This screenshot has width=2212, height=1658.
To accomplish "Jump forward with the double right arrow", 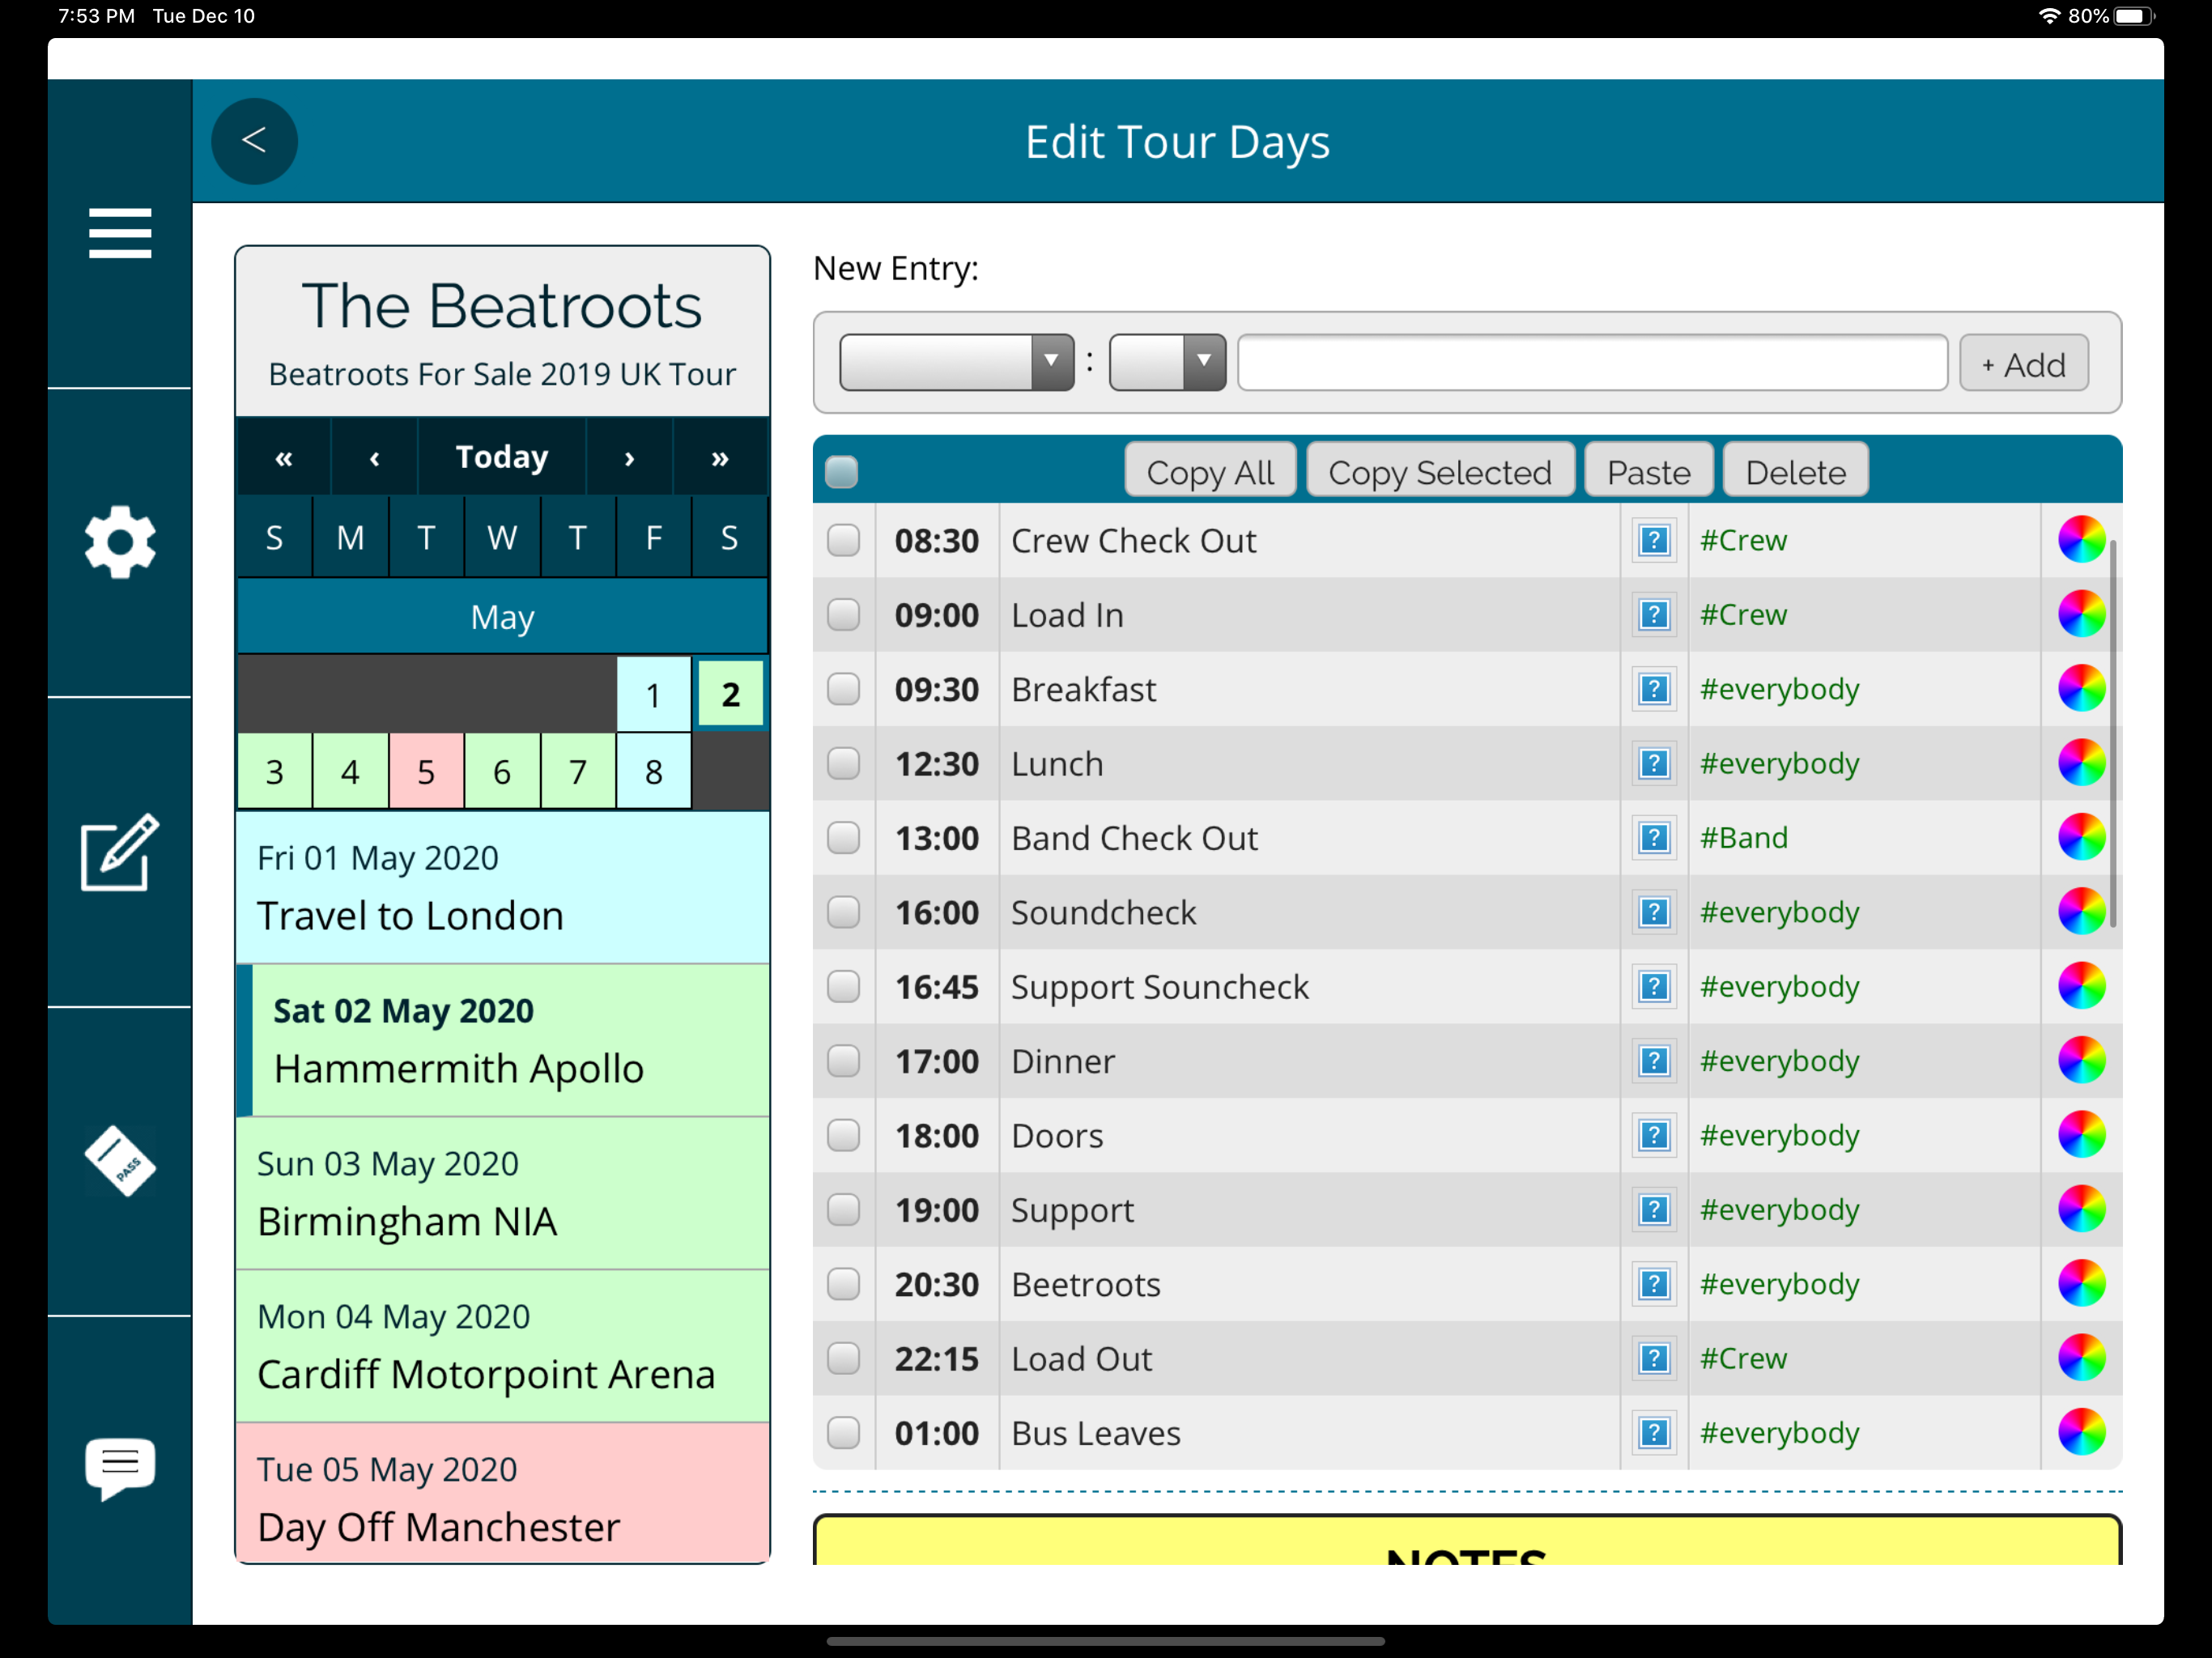I will click(720, 458).
